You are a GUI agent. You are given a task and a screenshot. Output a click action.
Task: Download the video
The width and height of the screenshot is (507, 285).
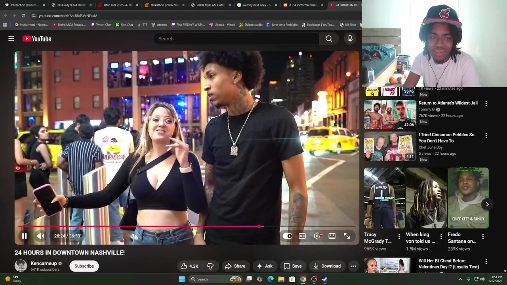pos(327,266)
